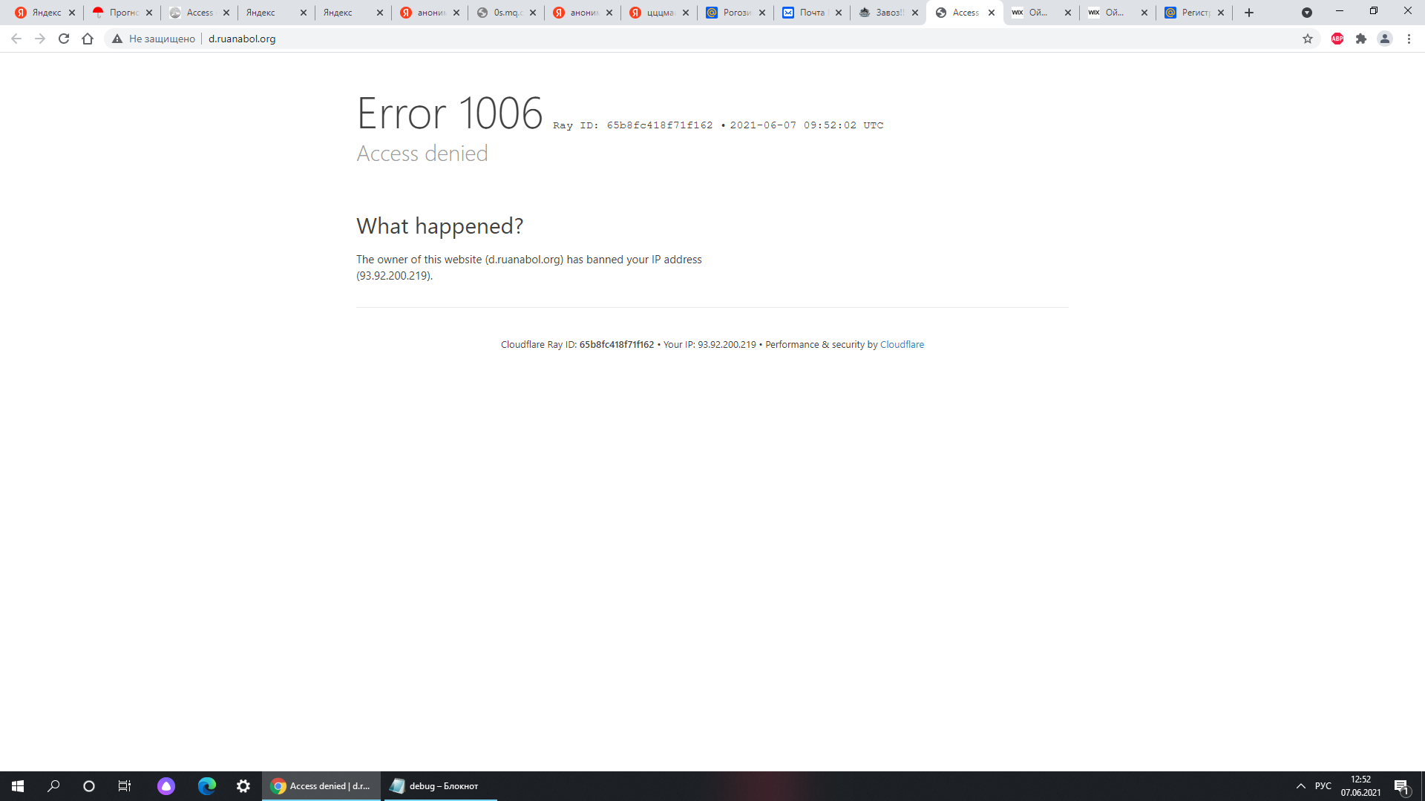Toggle the РУС input language
The height and width of the screenshot is (801, 1425).
click(x=1323, y=785)
